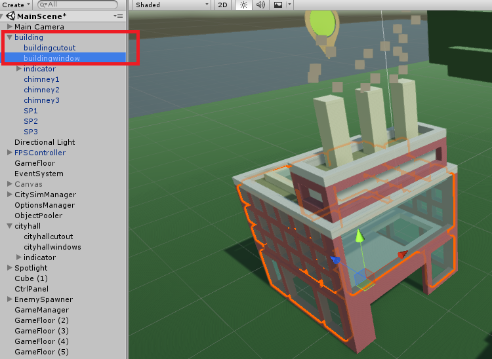Select buildingcutout in hierarchy

pos(50,48)
